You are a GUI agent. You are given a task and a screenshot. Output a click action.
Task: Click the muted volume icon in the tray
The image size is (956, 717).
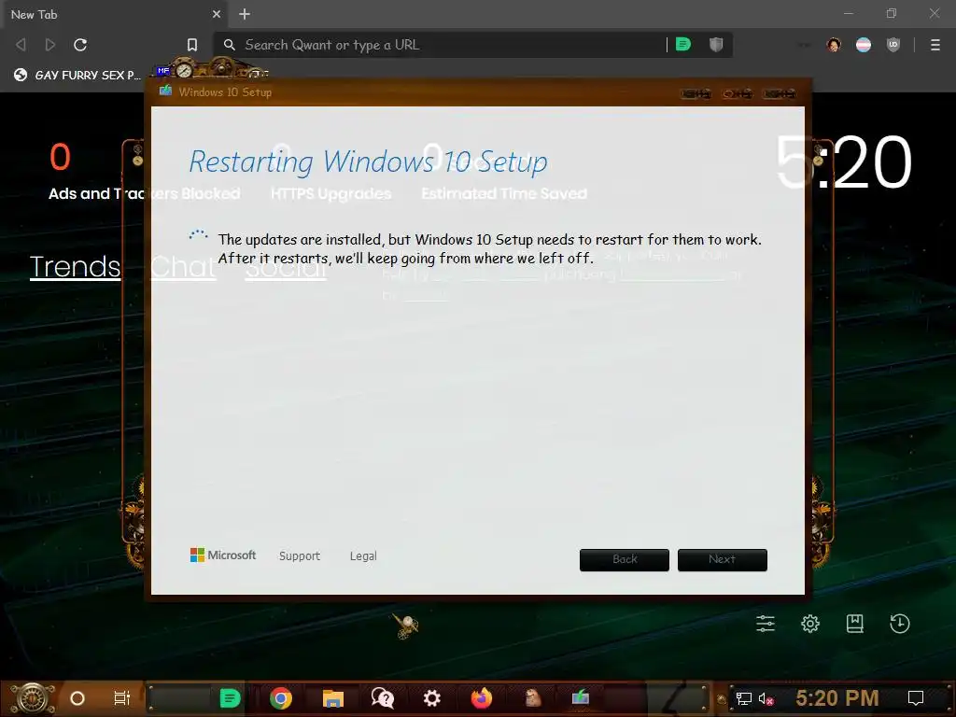766,698
